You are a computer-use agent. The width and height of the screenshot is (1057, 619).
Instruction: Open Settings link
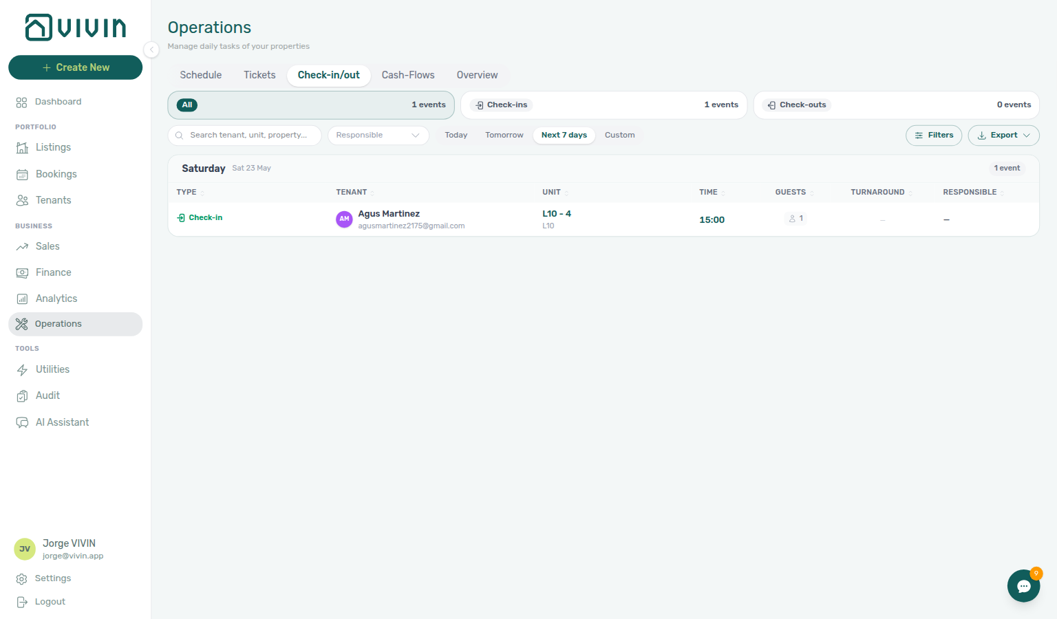coord(53,578)
